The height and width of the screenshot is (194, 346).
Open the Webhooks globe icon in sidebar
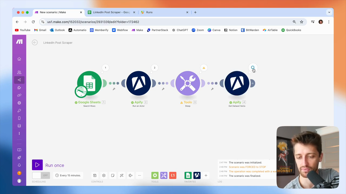tap(19, 103)
